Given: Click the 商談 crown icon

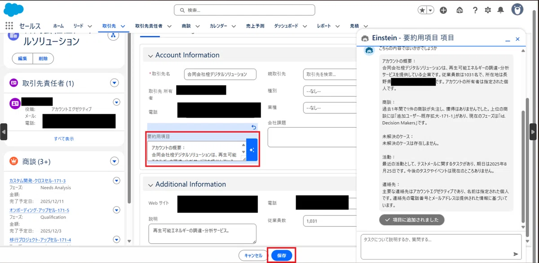Looking at the screenshot, I should point(13,161).
